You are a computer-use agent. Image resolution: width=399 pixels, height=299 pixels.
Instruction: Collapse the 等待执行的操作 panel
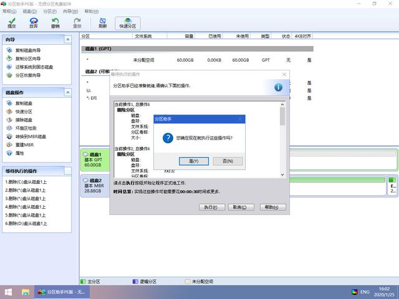pos(69,171)
